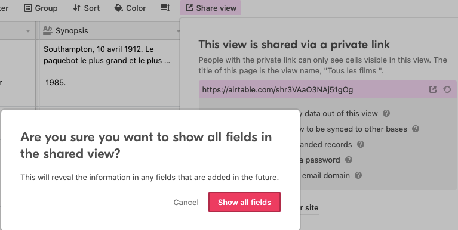Screen dimensions: 458x230
Task: Open shared link in new tab icon
Action: pos(433,89)
